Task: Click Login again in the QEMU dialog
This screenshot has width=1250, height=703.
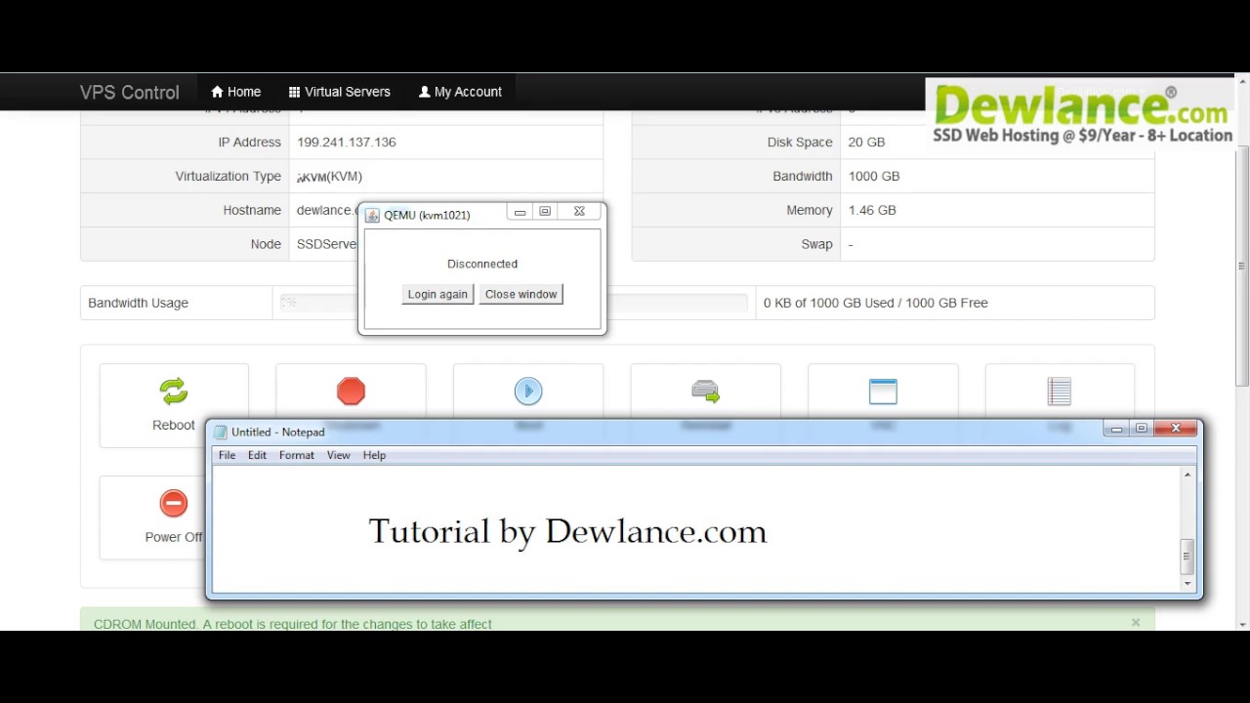Action: pos(437,294)
